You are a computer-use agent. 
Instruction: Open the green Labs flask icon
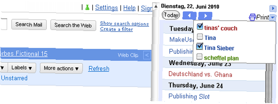(x=87, y=7)
